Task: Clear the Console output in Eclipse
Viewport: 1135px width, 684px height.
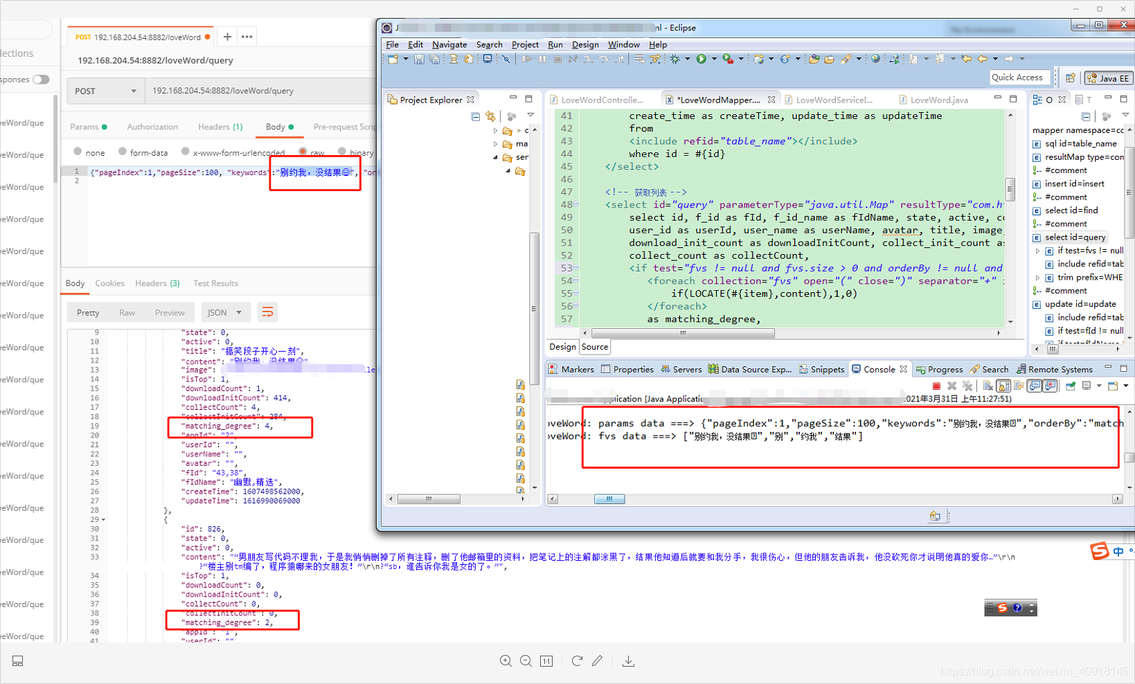Action: coord(988,386)
